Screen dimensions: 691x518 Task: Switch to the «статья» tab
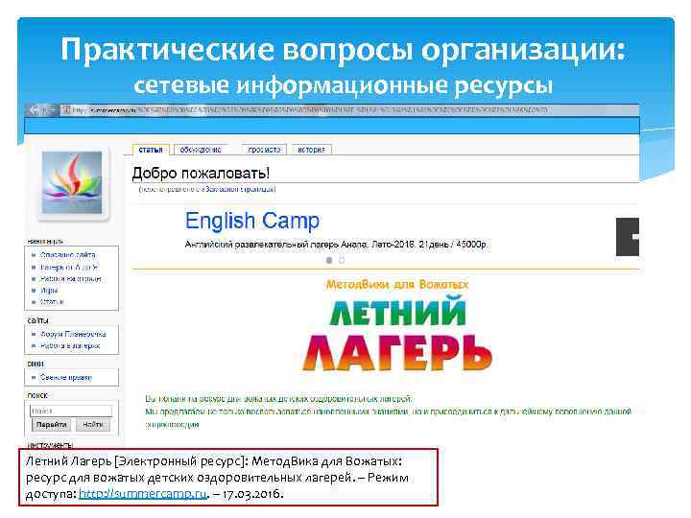coord(151,150)
